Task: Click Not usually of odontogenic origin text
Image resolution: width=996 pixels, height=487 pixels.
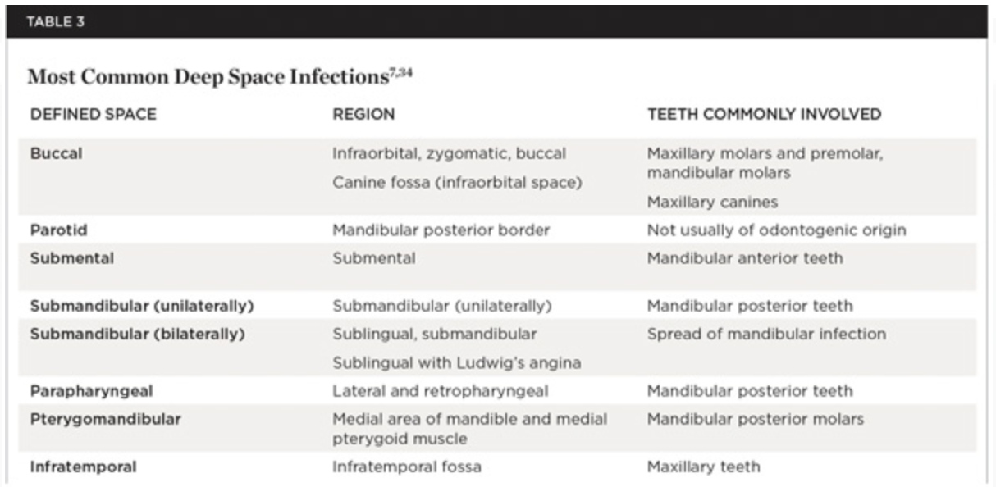Action: pyautogui.click(x=776, y=230)
